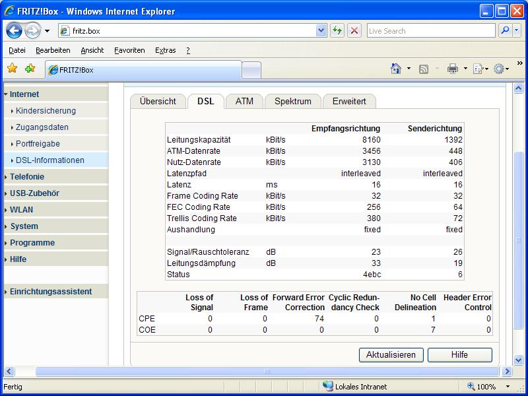The width and height of the screenshot is (528, 396).
Task: Open the Portfreigabe sidebar link
Action: click(x=38, y=144)
